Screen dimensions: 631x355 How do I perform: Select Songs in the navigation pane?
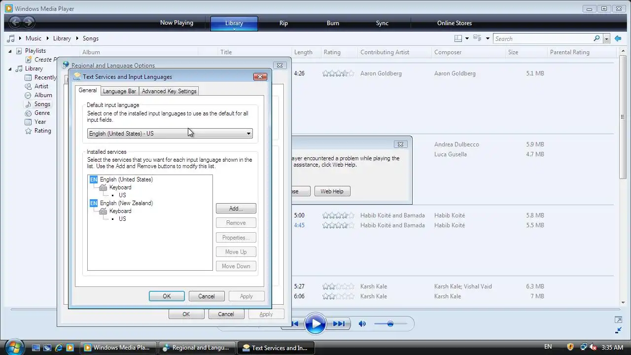[42, 104]
